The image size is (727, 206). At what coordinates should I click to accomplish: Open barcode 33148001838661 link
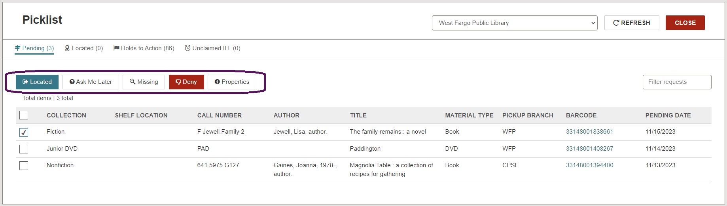tap(589, 132)
